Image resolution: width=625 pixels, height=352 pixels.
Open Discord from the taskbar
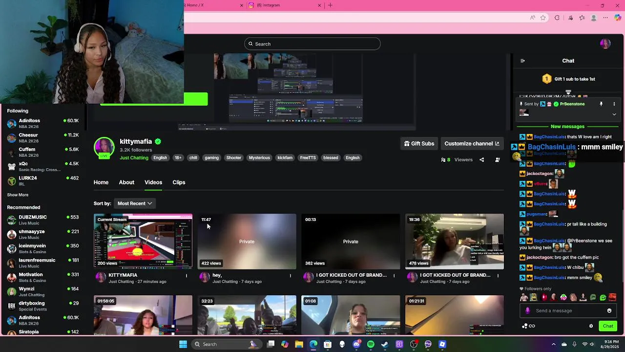(356, 344)
